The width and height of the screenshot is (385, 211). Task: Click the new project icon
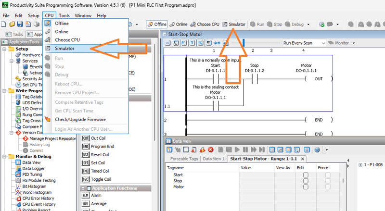click(3, 24)
